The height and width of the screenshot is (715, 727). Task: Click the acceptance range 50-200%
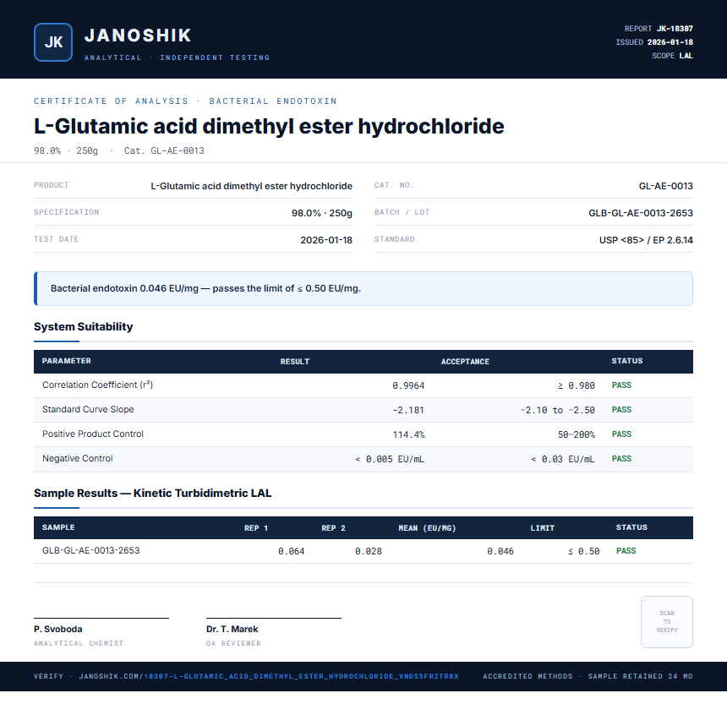(x=577, y=435)
